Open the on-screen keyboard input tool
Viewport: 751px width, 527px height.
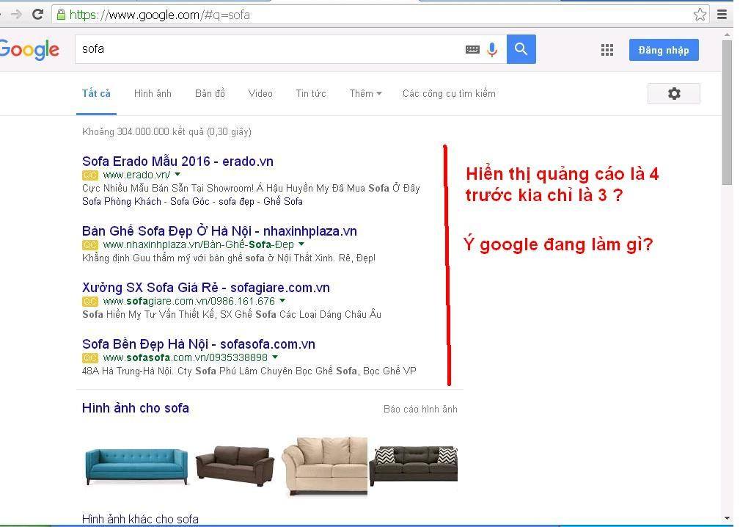coord(472,49)
